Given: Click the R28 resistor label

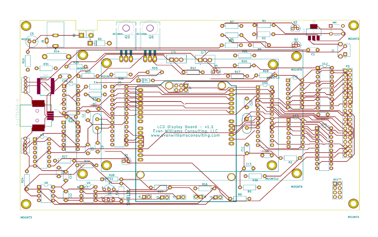Looking at the screenshot, I should 111,175.
